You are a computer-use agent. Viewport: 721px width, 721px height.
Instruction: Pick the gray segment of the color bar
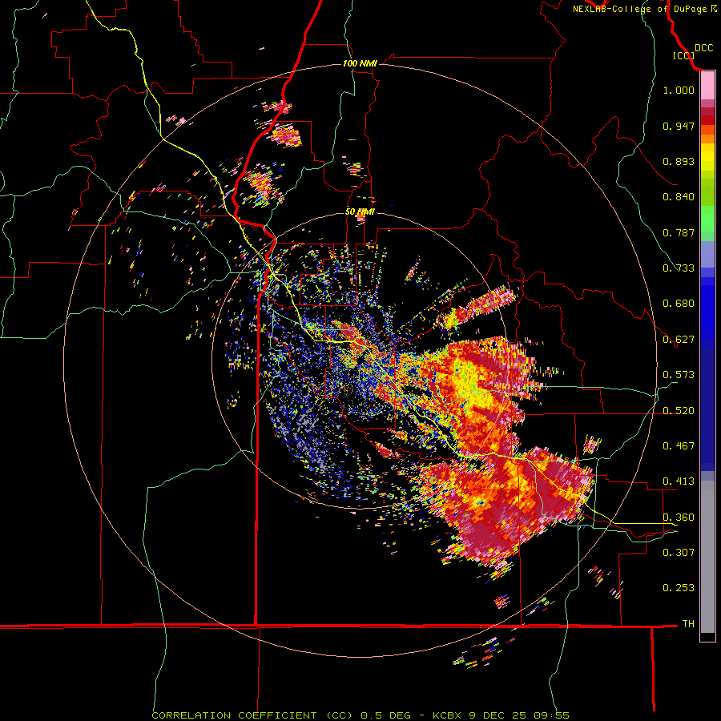707,557
